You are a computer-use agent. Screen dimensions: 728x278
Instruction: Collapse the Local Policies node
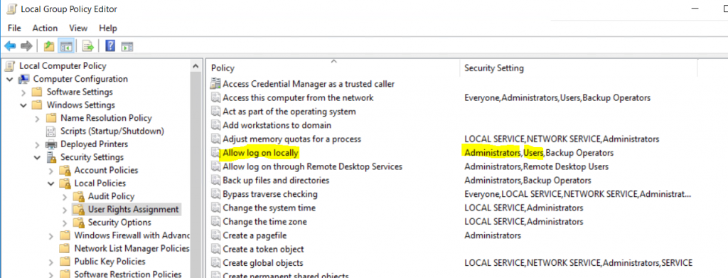[x=51, y=183]
